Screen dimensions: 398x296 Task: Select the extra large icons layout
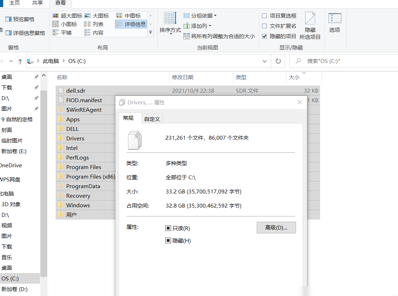click(x=67, y=16)
